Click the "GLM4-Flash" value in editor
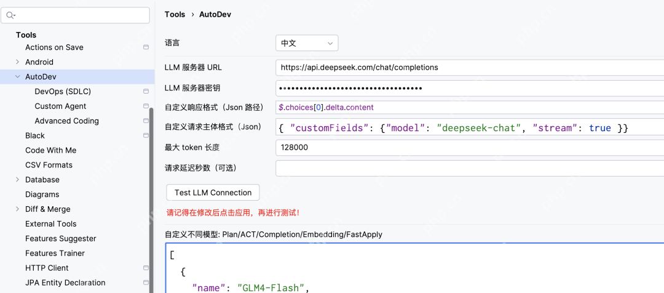Screen dimensions: 664x293 click(x=270, y=288)
